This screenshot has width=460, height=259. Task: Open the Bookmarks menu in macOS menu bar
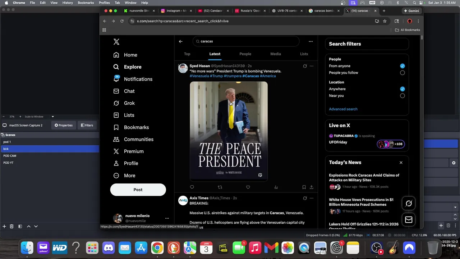(86, 3)
